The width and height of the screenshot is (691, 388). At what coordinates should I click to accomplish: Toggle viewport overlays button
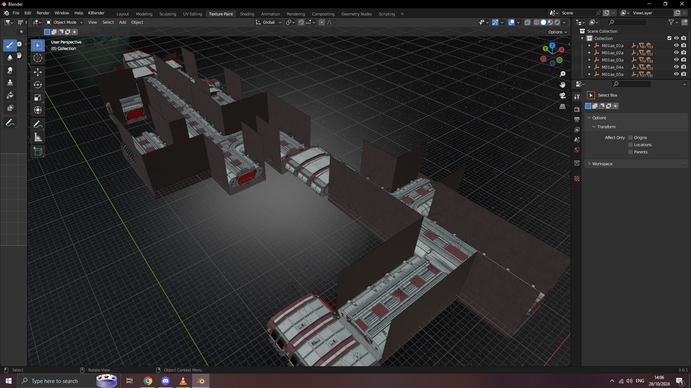[x=511, y=22]
